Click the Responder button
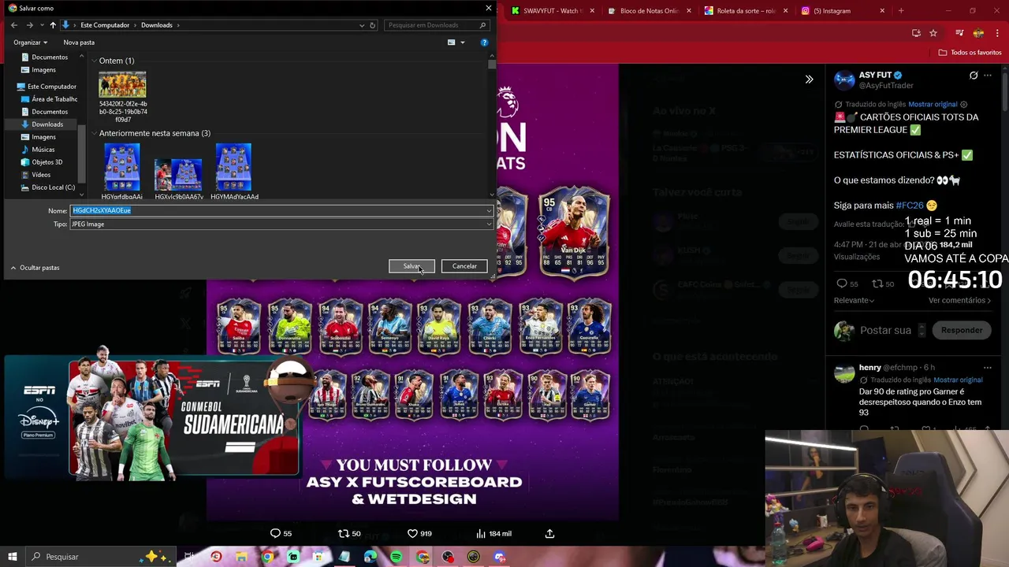This screenshot has width=1009, height=567. coord(962,330)
